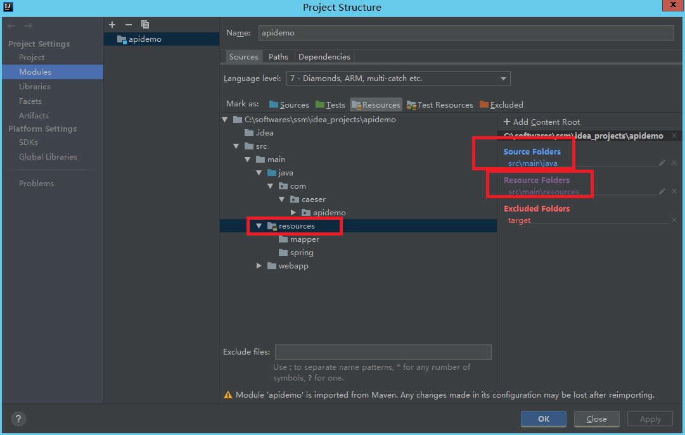This screenshot has height=435, width=685.
Task: Open Global Libraries settings
Action: pyautogui.click(x=48, y=157)
